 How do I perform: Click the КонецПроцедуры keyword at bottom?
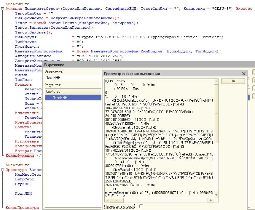pyautogui.click(x=22, y=208)
